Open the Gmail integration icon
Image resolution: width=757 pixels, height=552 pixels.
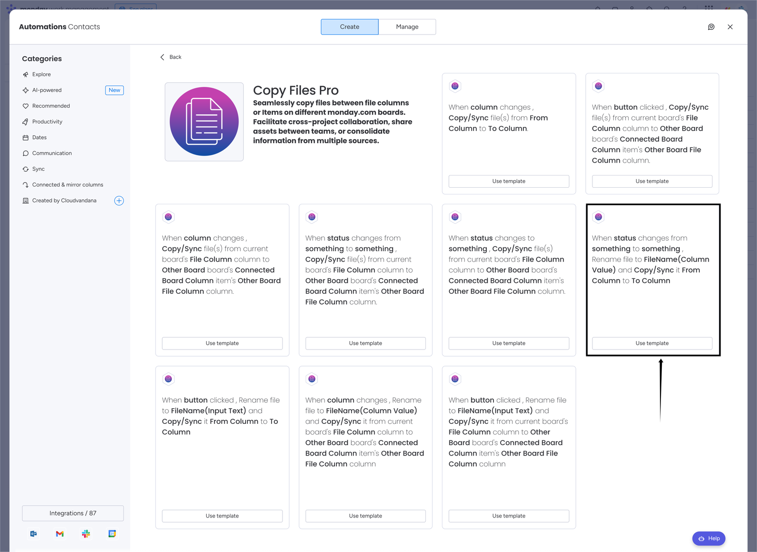(x=60, y=534)
